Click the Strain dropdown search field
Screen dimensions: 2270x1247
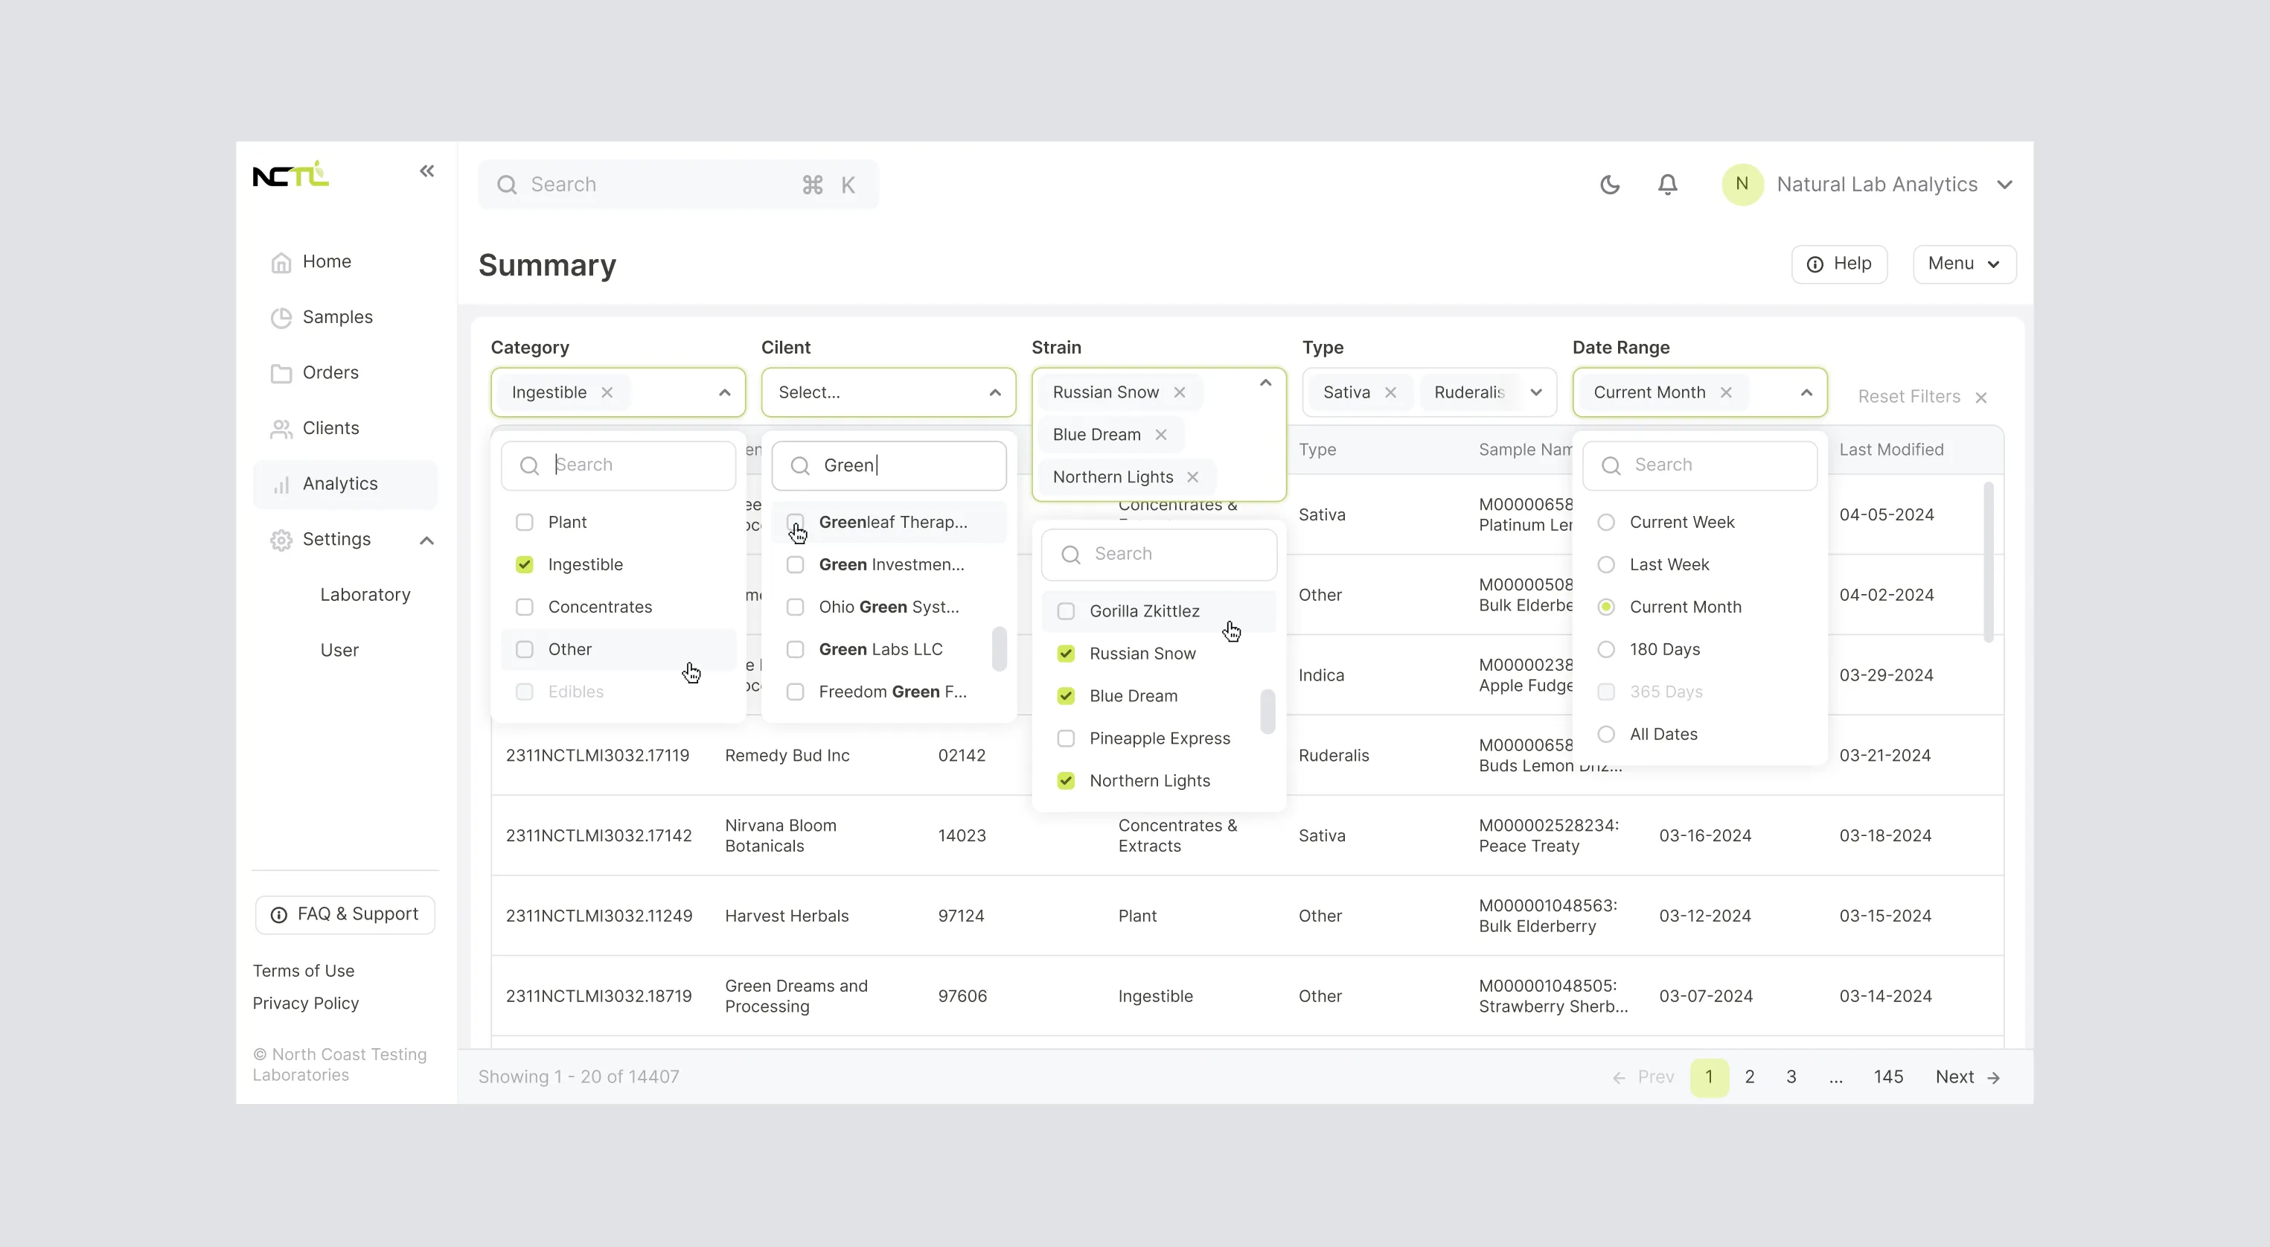click(x=1159, y=553)
